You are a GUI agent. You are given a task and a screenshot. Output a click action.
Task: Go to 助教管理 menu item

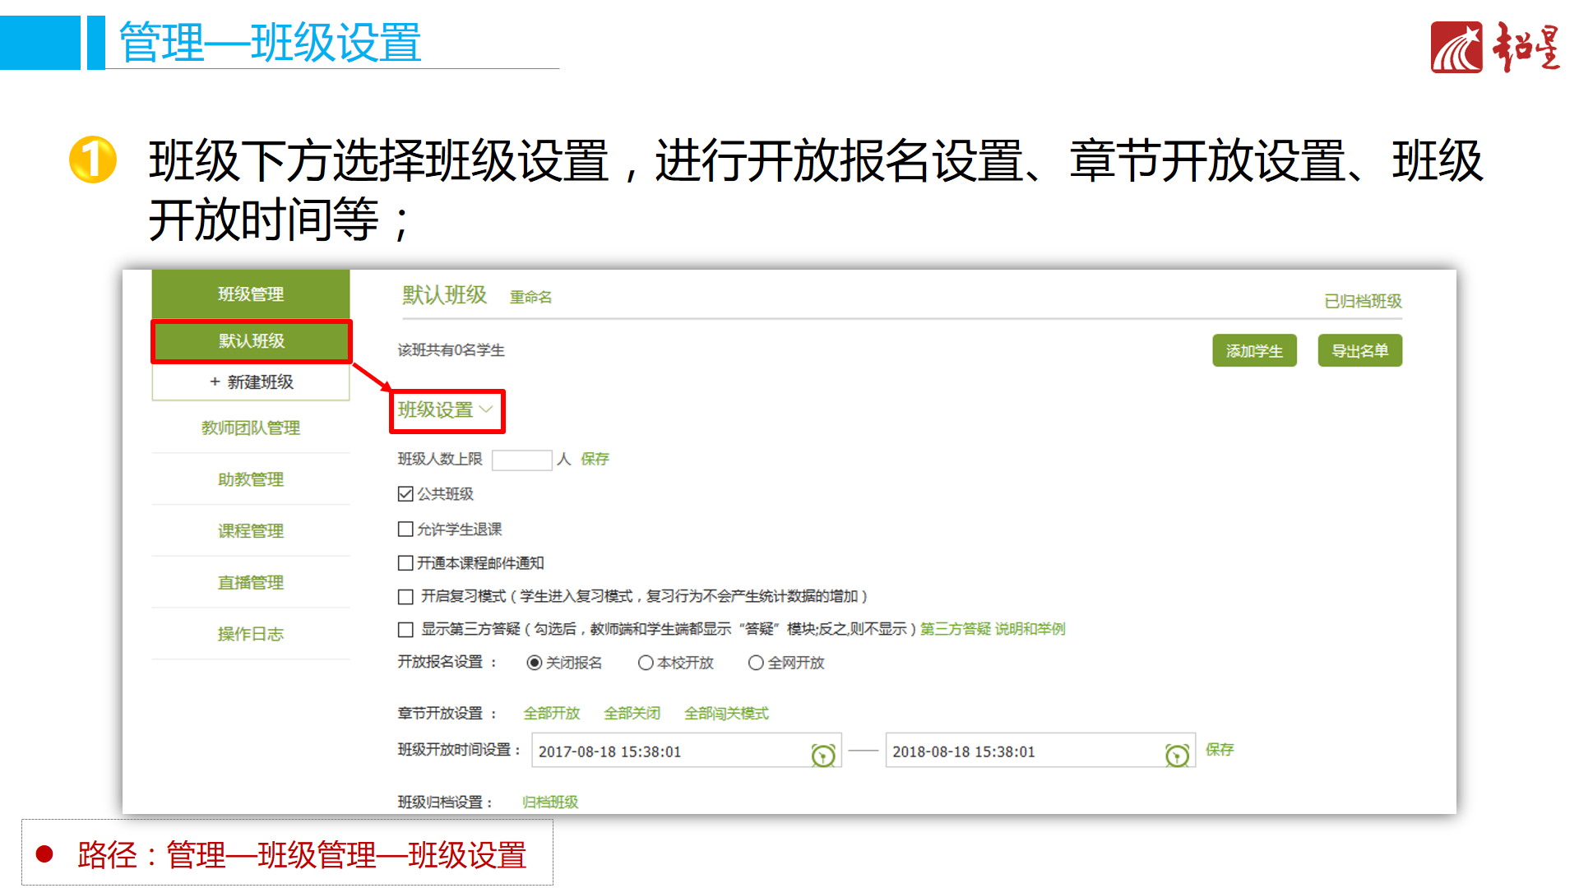point(251,479)
